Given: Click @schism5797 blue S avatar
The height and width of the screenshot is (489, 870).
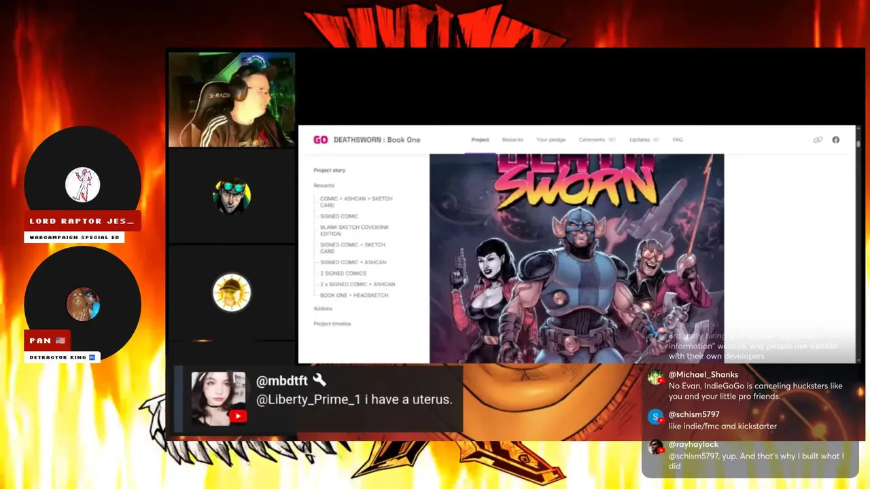Looking at the screenshot, I should (x=655, y=417).
